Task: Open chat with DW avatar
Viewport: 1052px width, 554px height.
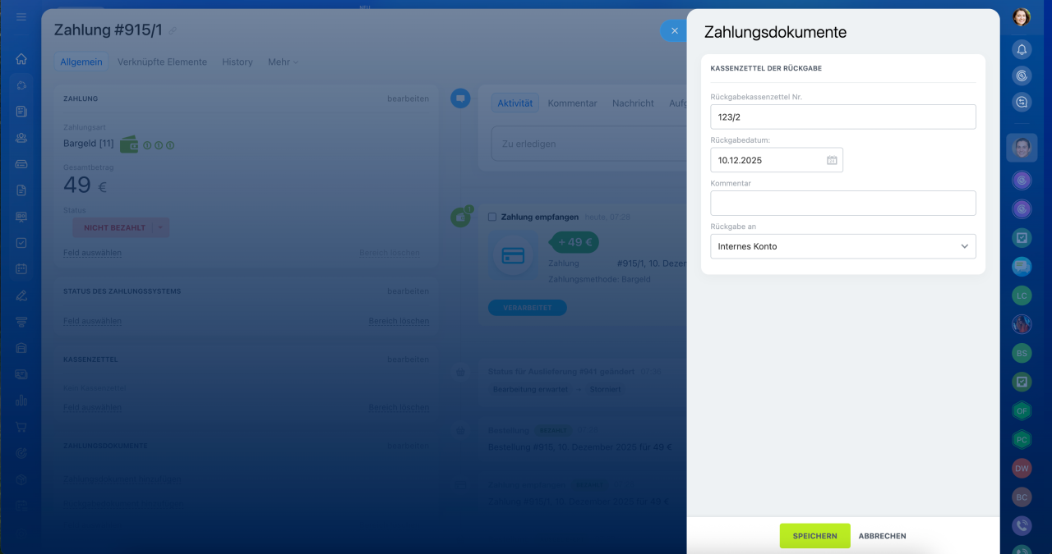Action: click(x=1022, y=468)
